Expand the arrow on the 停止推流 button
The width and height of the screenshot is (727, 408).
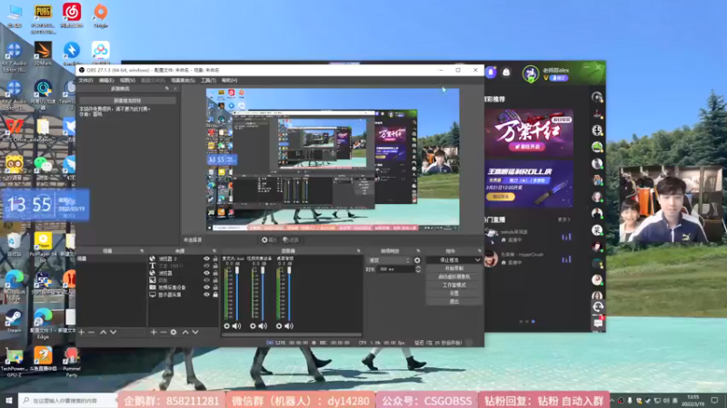point(478,260)
